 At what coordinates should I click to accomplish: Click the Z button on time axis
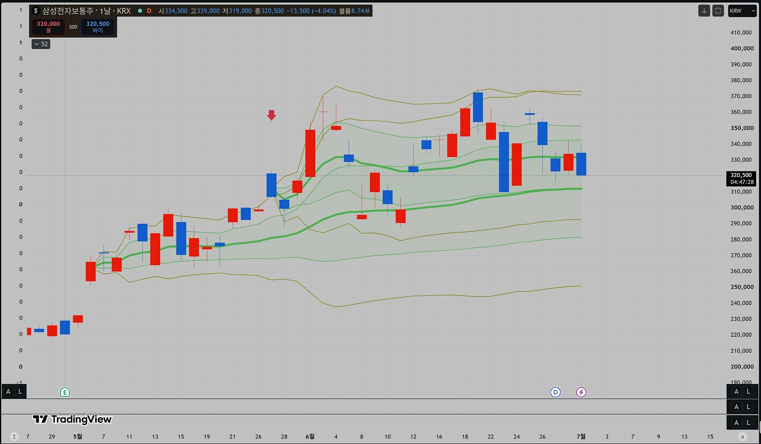14,437
